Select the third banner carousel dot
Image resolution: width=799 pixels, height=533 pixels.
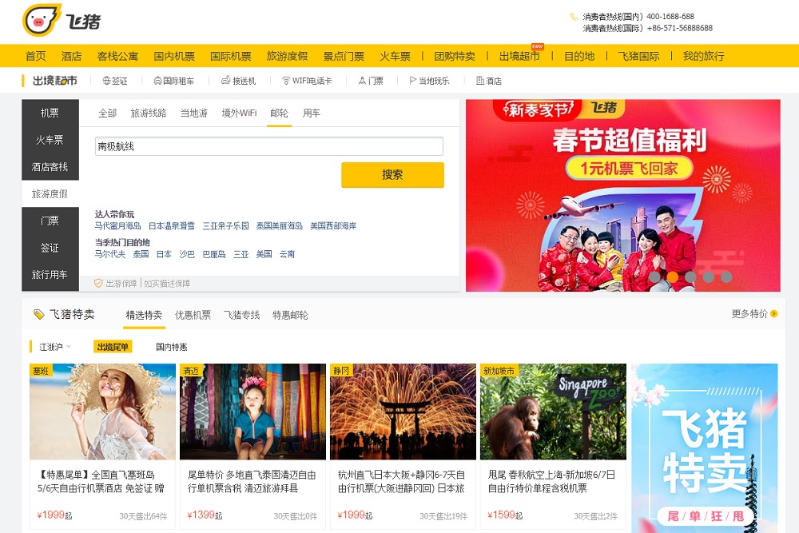pyautogui.click(x=690, y=276)
